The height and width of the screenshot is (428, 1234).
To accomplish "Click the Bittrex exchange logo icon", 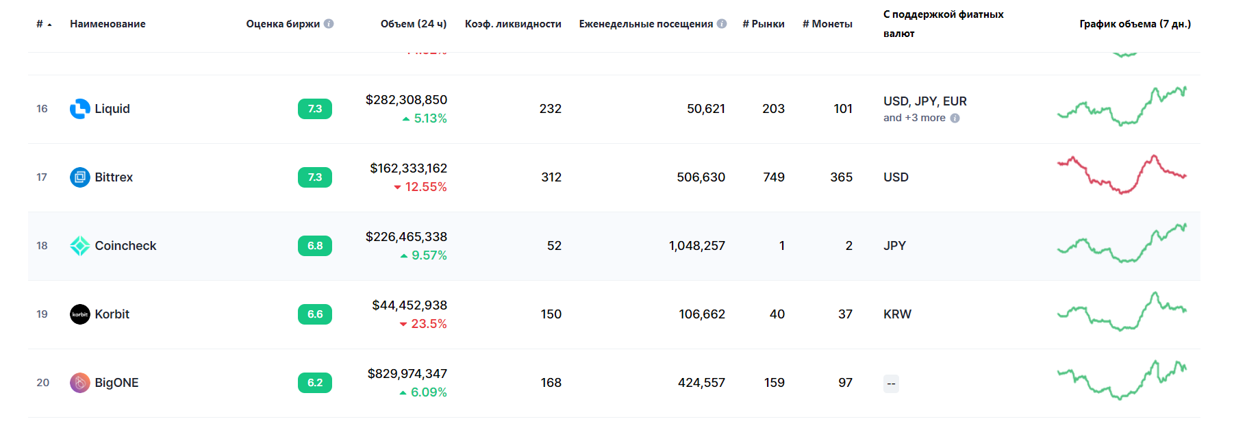I will (x=80, y=177).
